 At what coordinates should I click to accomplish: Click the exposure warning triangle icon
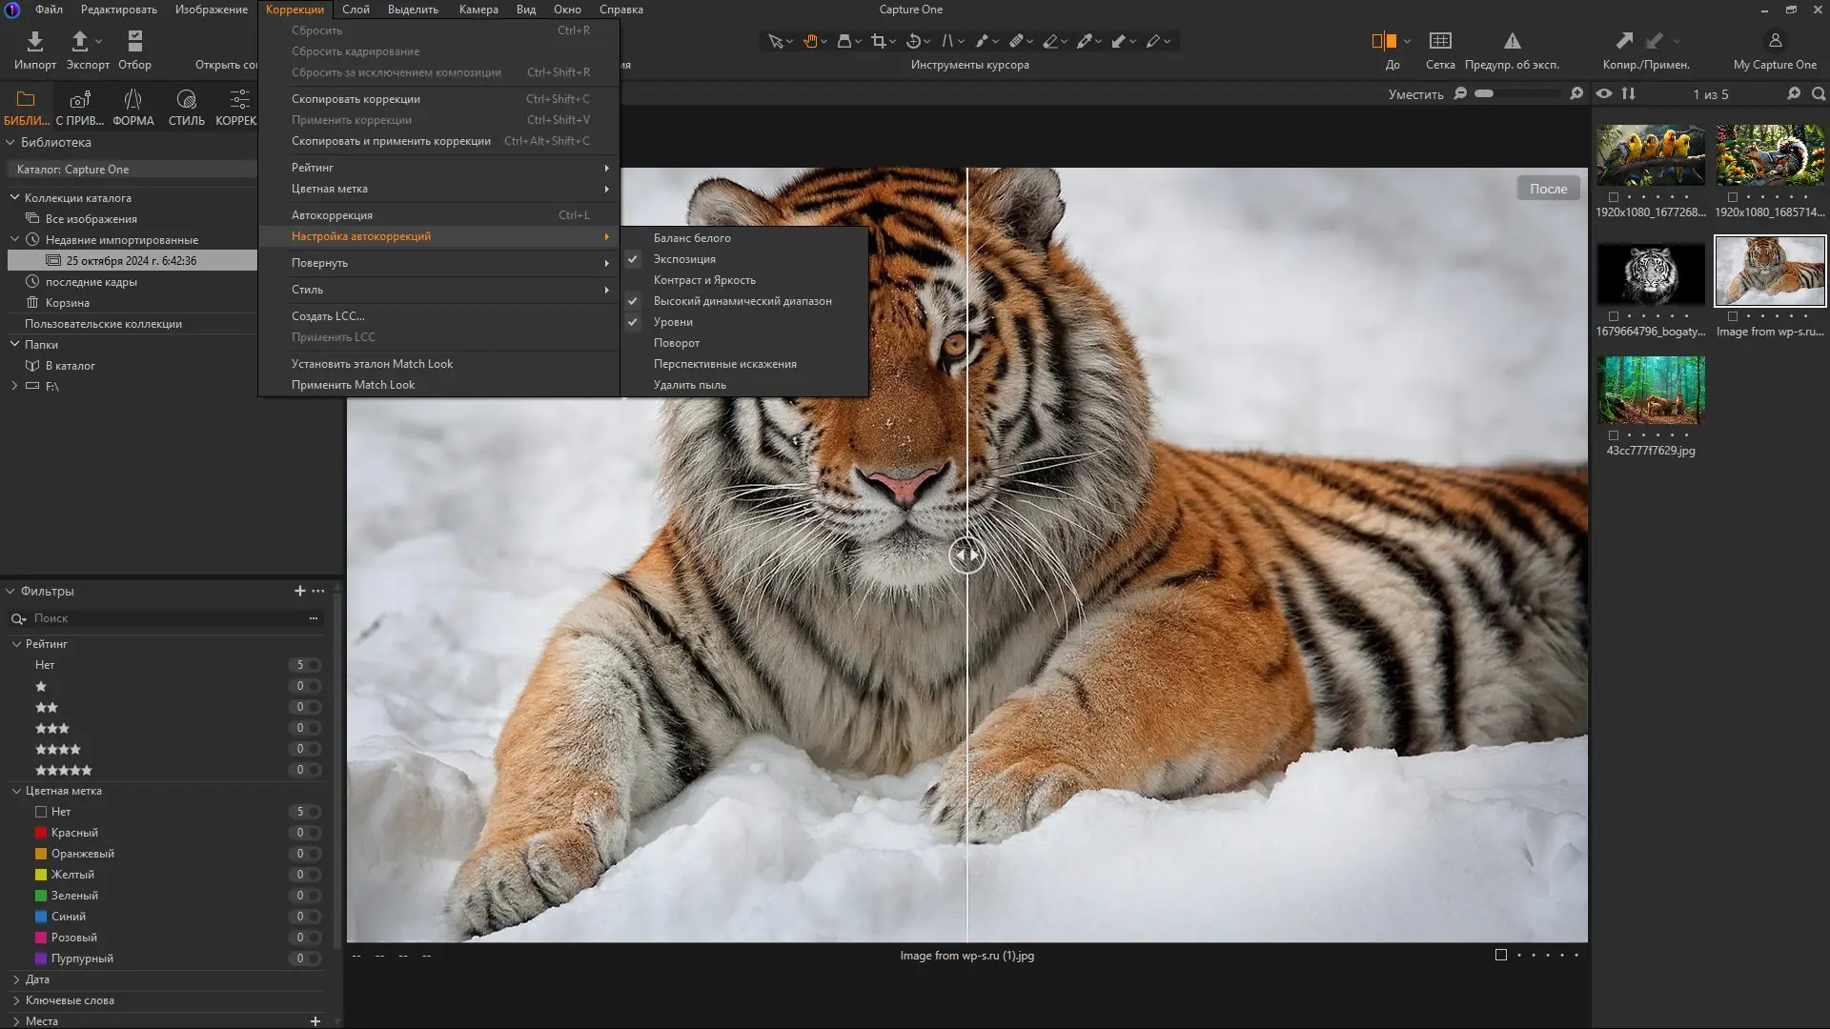coord(1512,41)
